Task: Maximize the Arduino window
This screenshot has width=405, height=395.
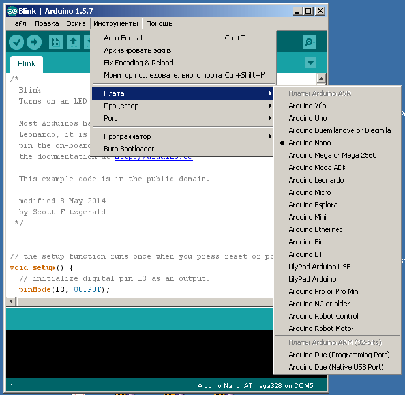Action: (x=308, y=11)
